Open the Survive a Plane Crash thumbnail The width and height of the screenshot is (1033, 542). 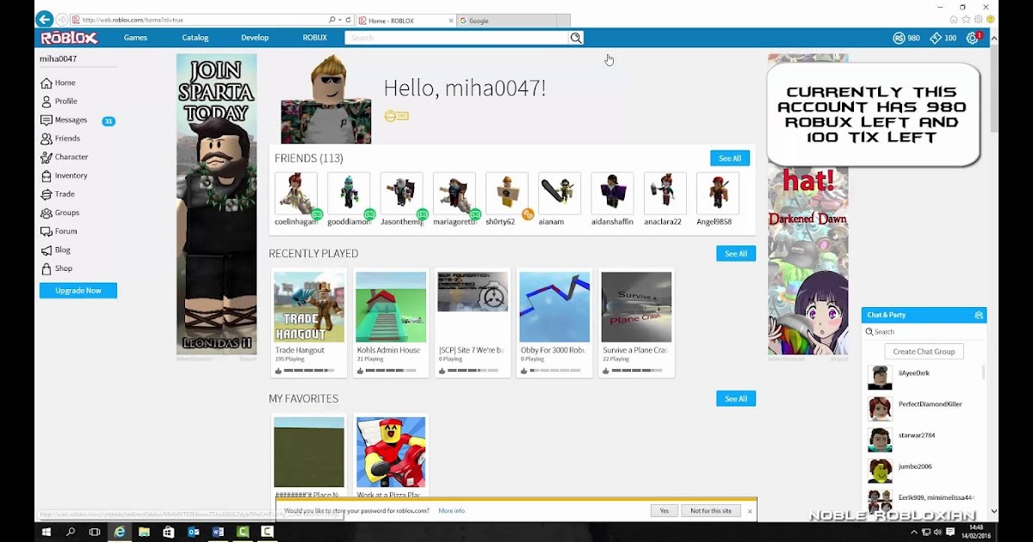coord(636,307)
